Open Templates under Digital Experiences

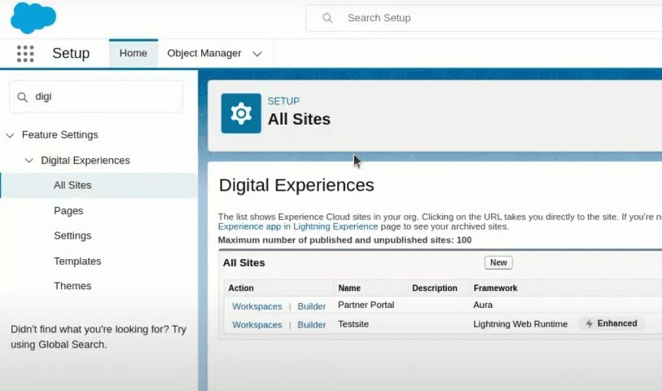point(77,261)
